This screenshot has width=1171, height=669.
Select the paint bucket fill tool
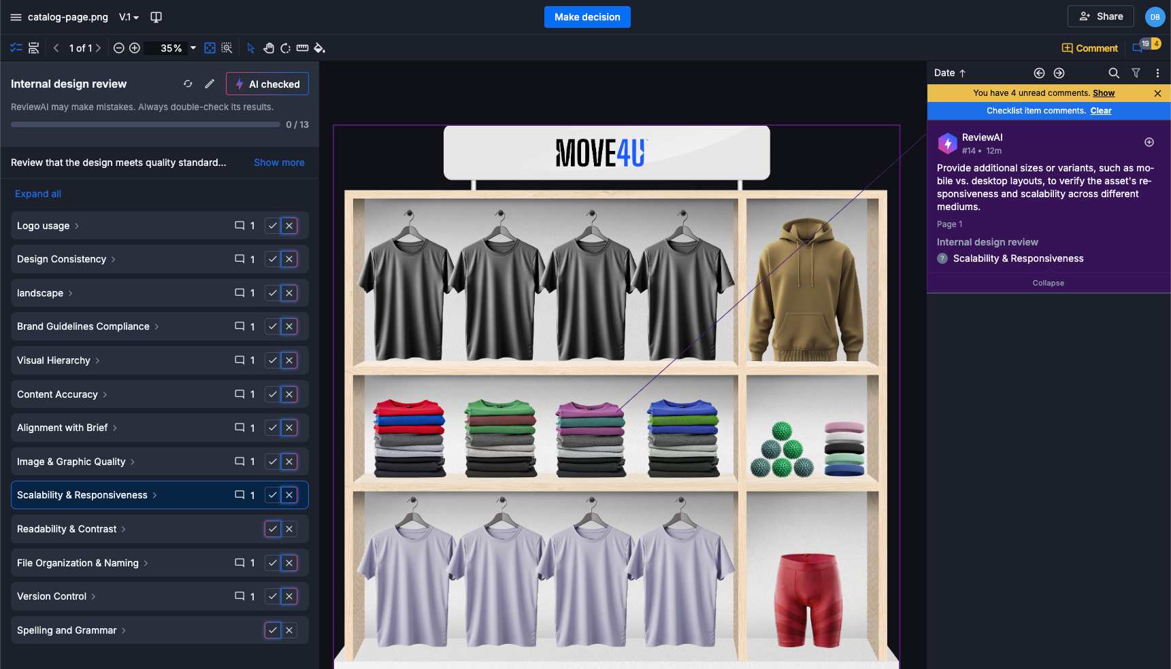[x=319, y=48]
